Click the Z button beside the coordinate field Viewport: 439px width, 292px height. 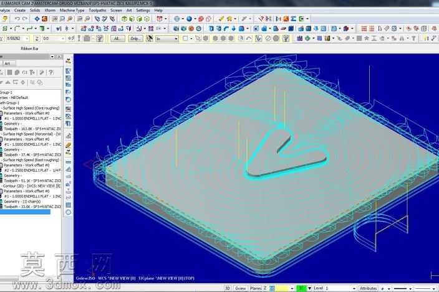[x=37, y=38]
